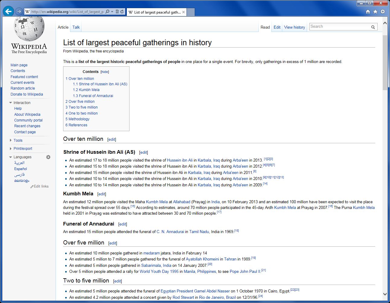The height and width of the screenshot is (303, 390).
Task: Expand the Tools sidebar section
Action: click(11, 140)
